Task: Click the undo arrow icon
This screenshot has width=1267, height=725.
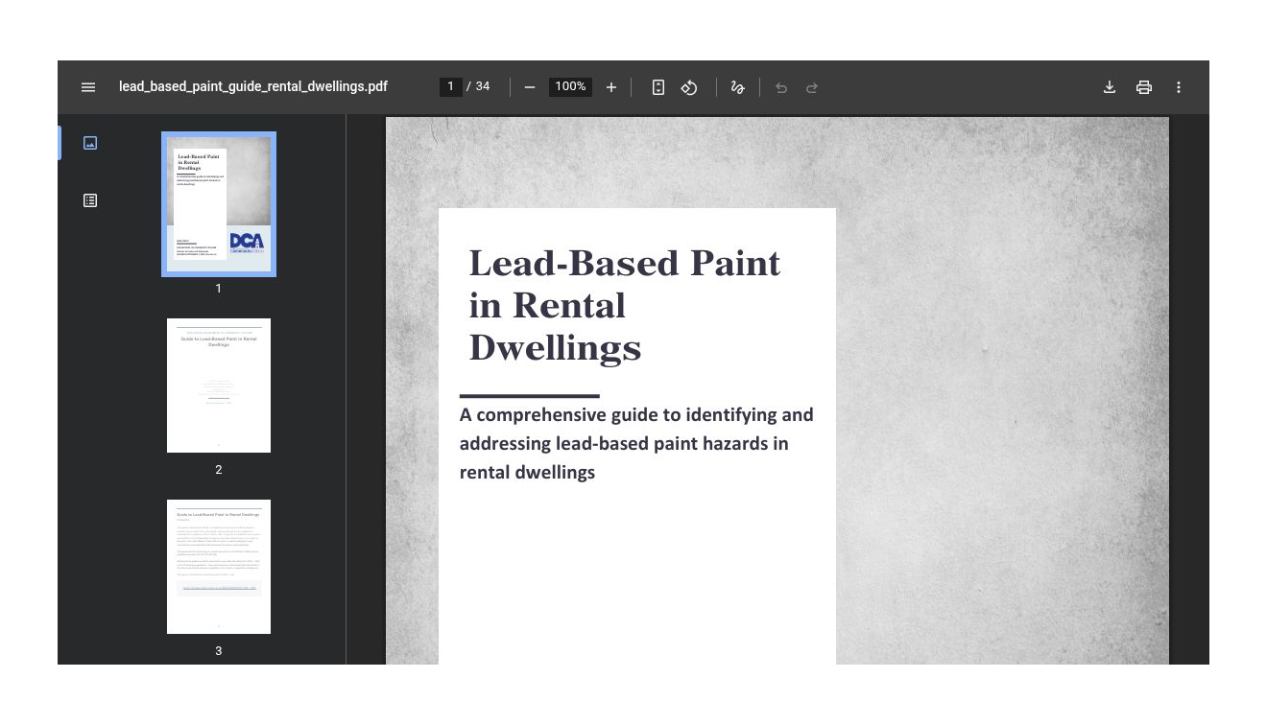Action: pos(781,87)
